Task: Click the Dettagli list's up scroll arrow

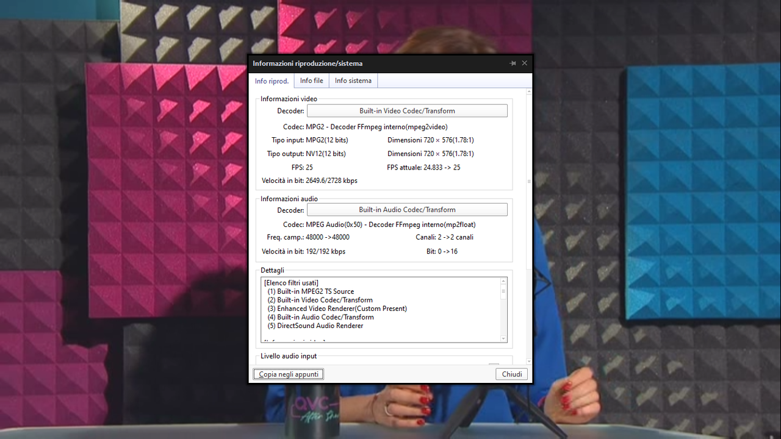Action: pos(503,282)
